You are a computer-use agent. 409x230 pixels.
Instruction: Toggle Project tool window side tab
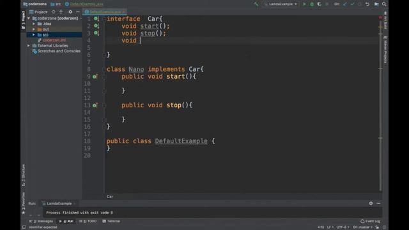point(24,20)
